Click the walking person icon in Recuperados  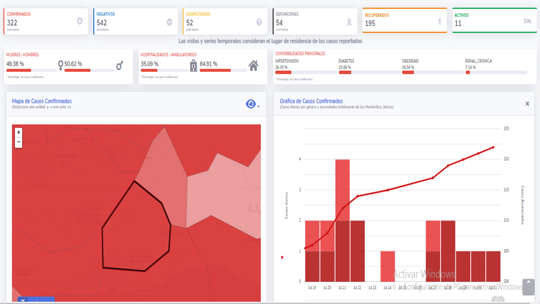(439, 21)
